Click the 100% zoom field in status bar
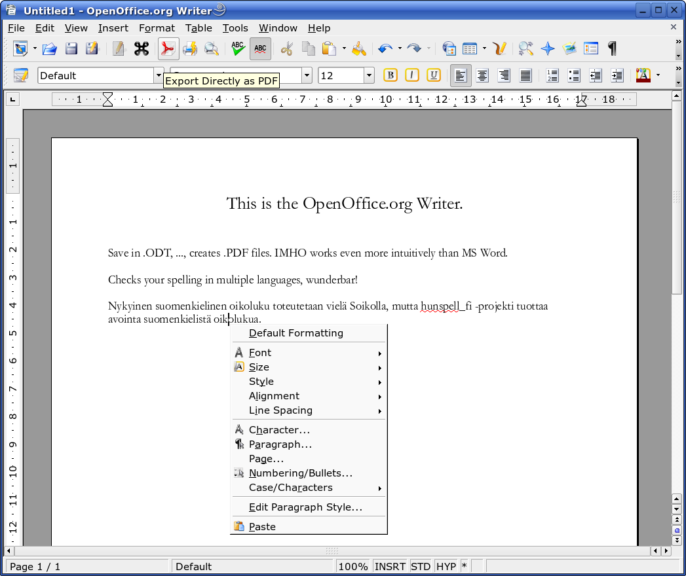 [x=353, y=566]
